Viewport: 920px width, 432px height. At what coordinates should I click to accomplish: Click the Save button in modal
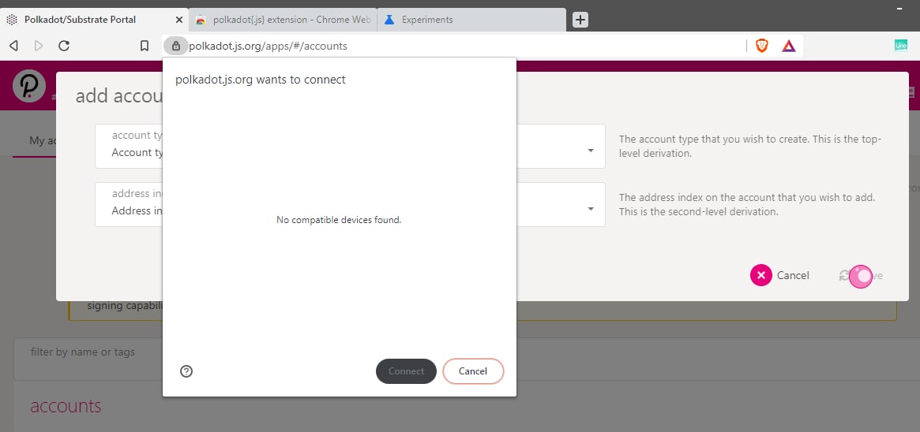862,276
